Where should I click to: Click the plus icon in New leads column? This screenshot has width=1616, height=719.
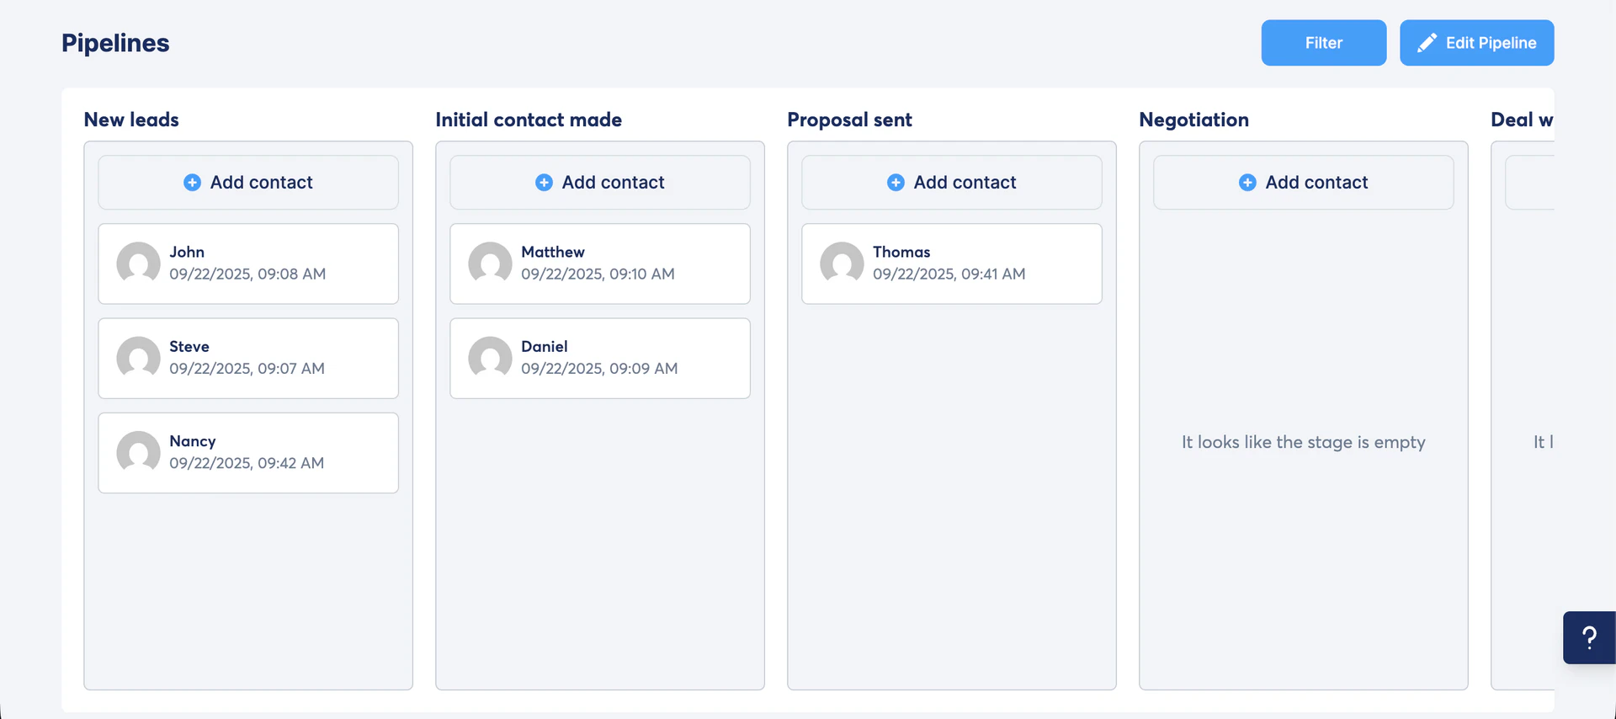click(192, 182)
